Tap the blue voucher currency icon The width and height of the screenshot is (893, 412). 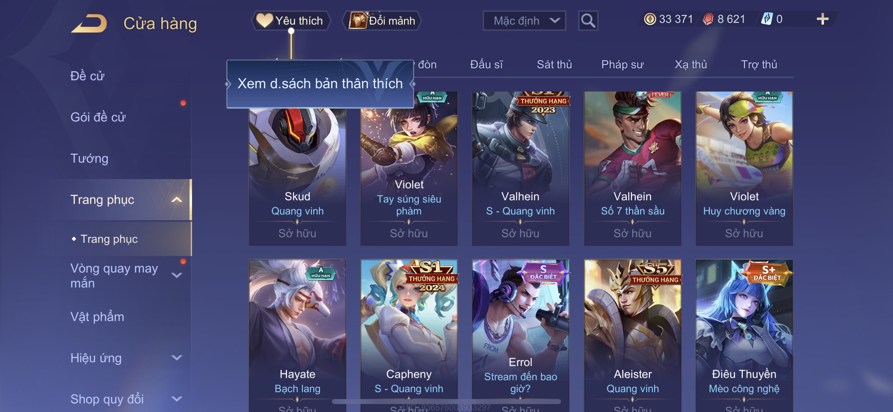pyautogui.click(x=767, y=19)
